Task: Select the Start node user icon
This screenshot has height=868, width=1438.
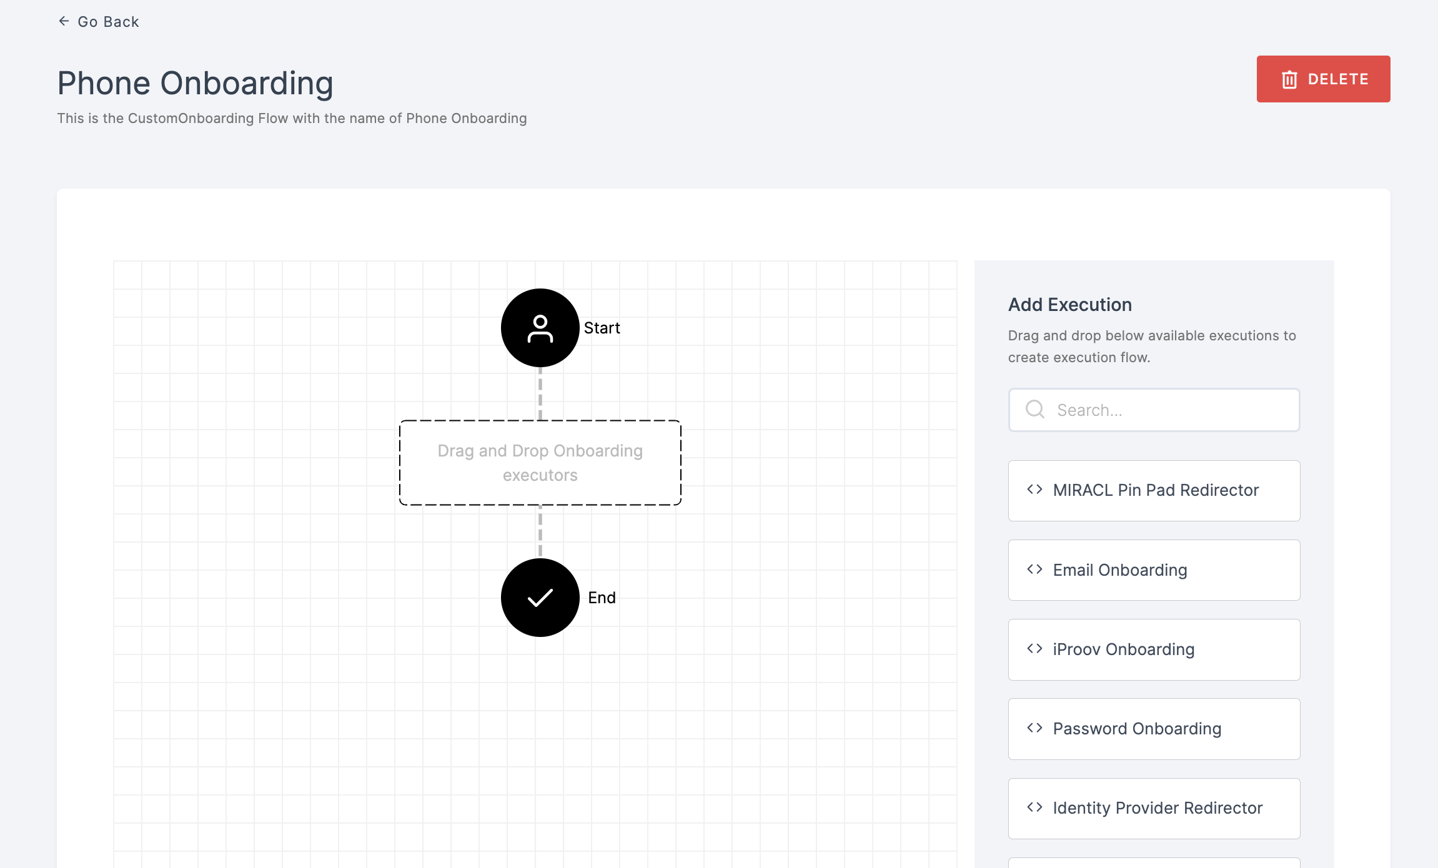Action: tap(540, 328)
